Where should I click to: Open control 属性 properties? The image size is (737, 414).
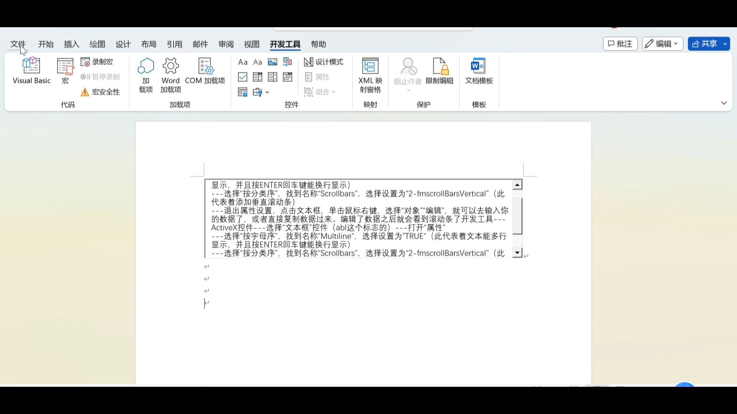[x=317, y=77]
